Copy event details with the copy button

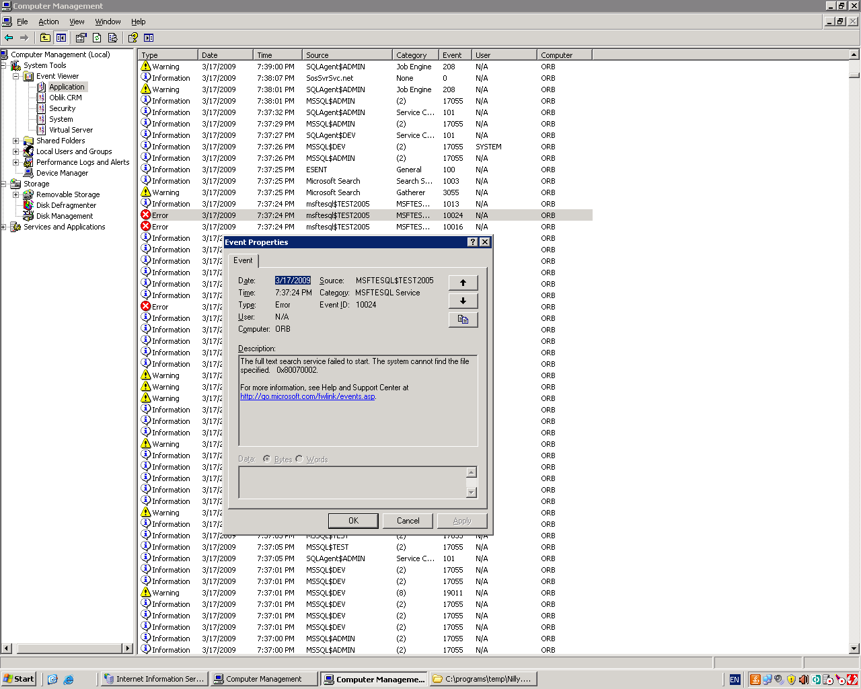pos(463,320)
